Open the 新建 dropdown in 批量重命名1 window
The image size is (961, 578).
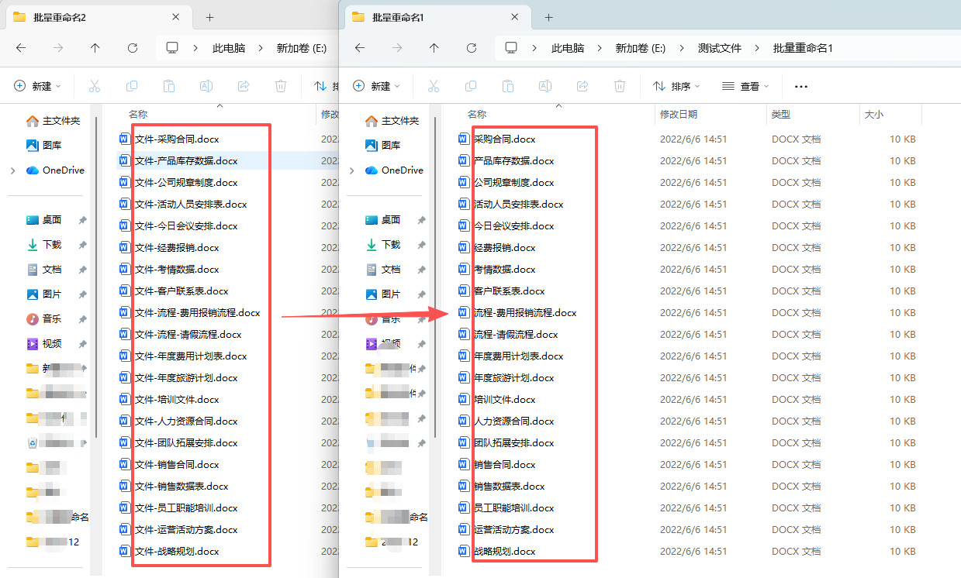coord(376,86)
